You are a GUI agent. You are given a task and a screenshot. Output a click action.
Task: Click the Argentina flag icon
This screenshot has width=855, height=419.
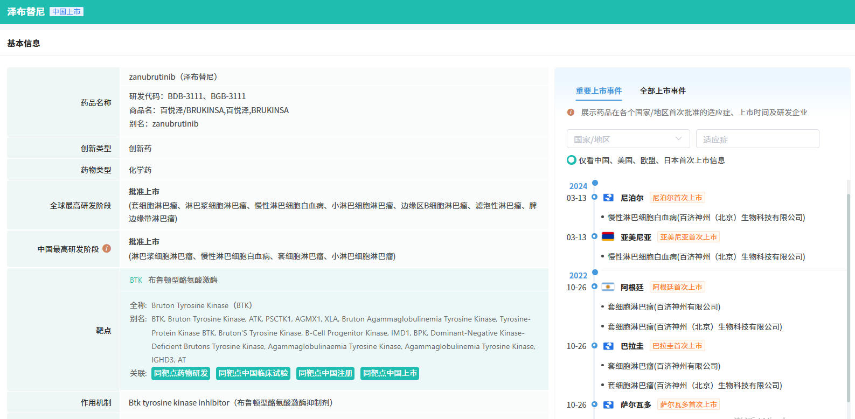coord(608,287)
